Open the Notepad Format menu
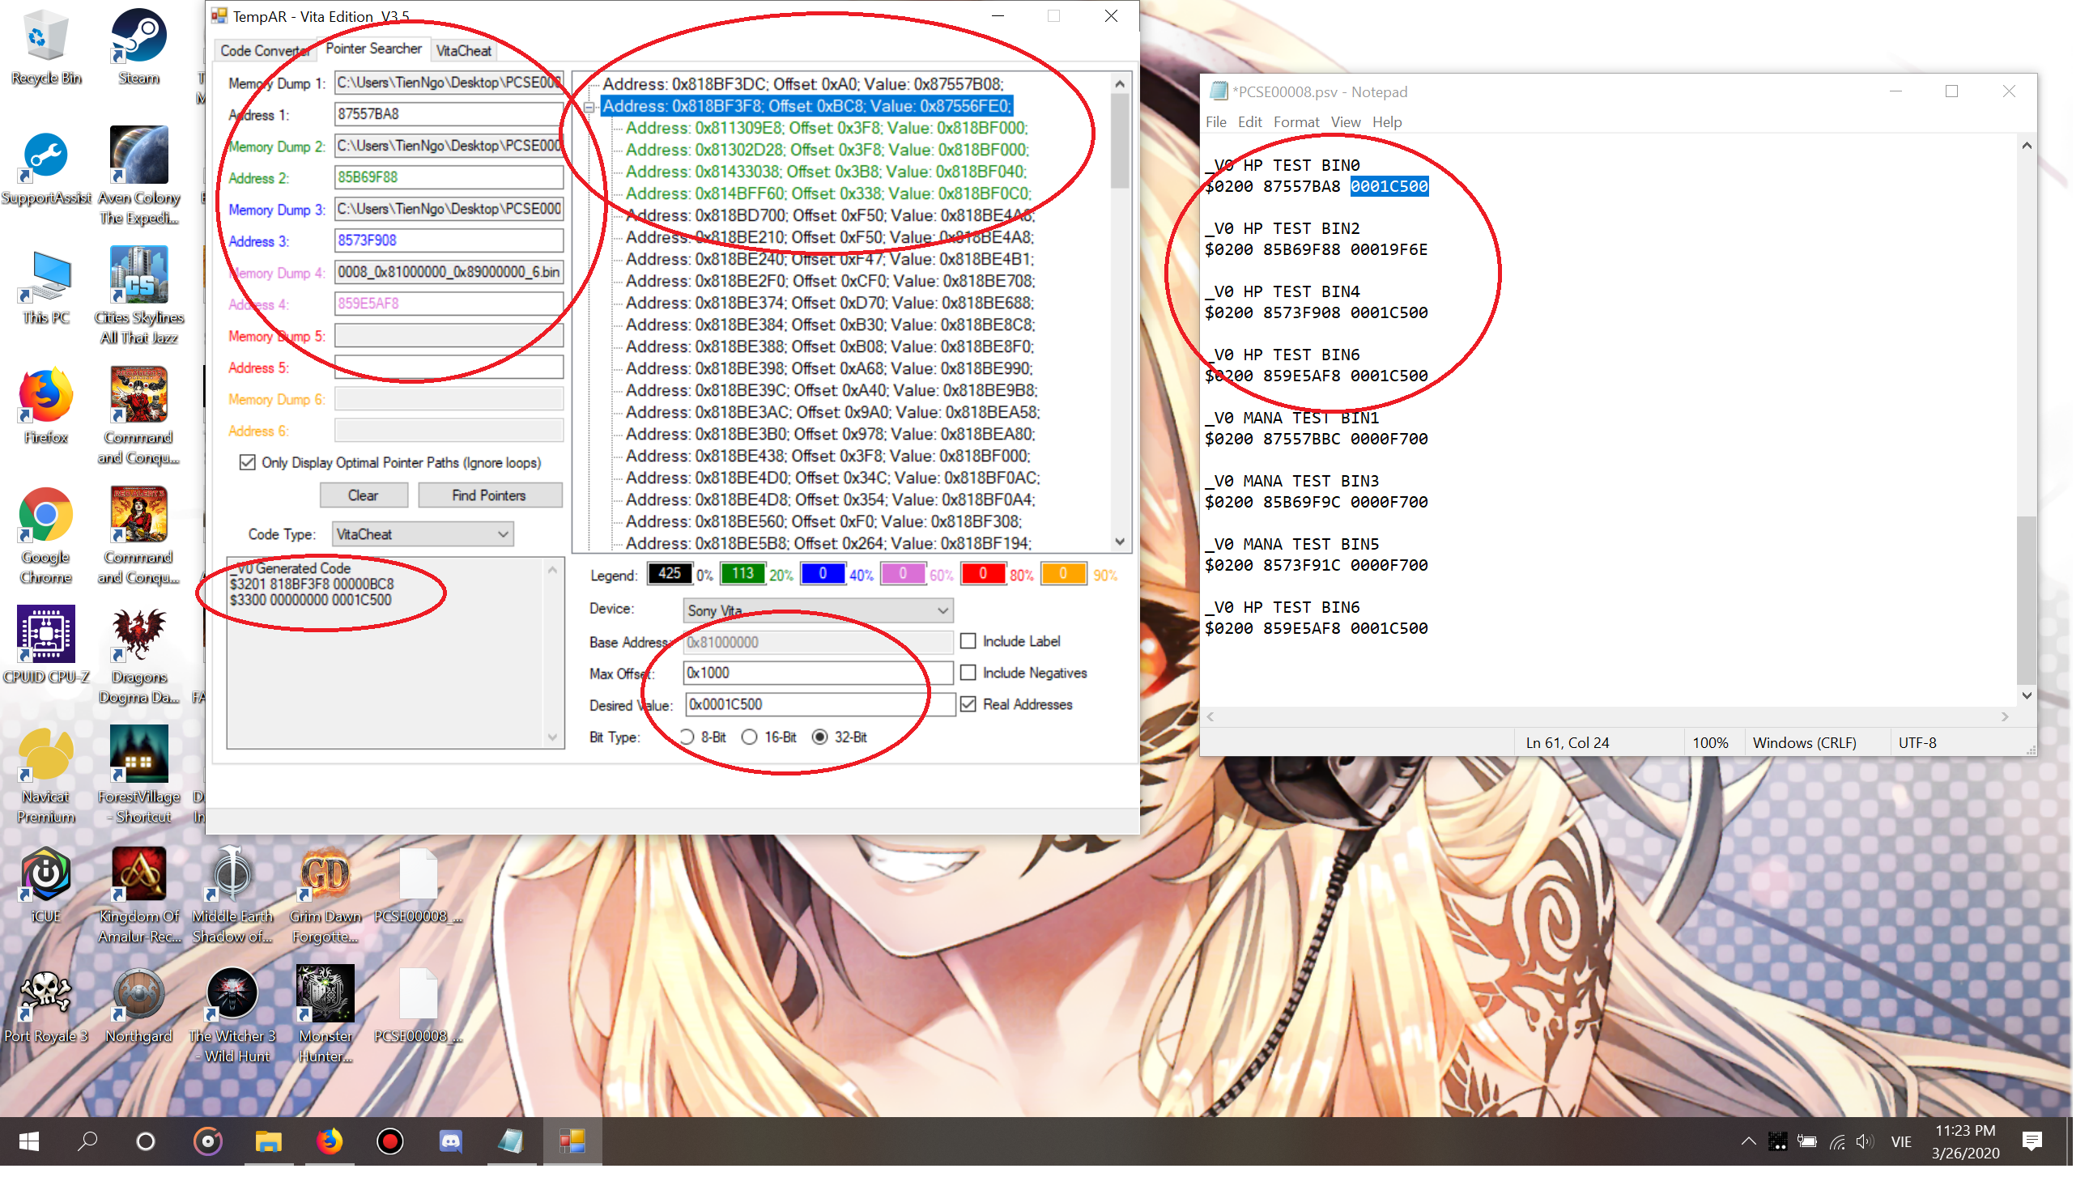The width and height of the screenshot is (2089, 1177). pyautogui.click(x=1296, y=122)
